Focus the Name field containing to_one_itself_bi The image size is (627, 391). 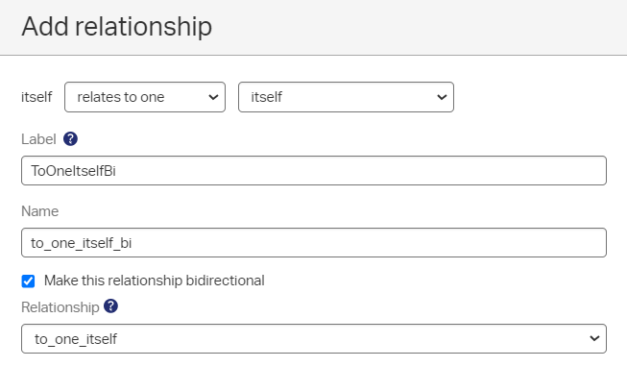[313, 242]
